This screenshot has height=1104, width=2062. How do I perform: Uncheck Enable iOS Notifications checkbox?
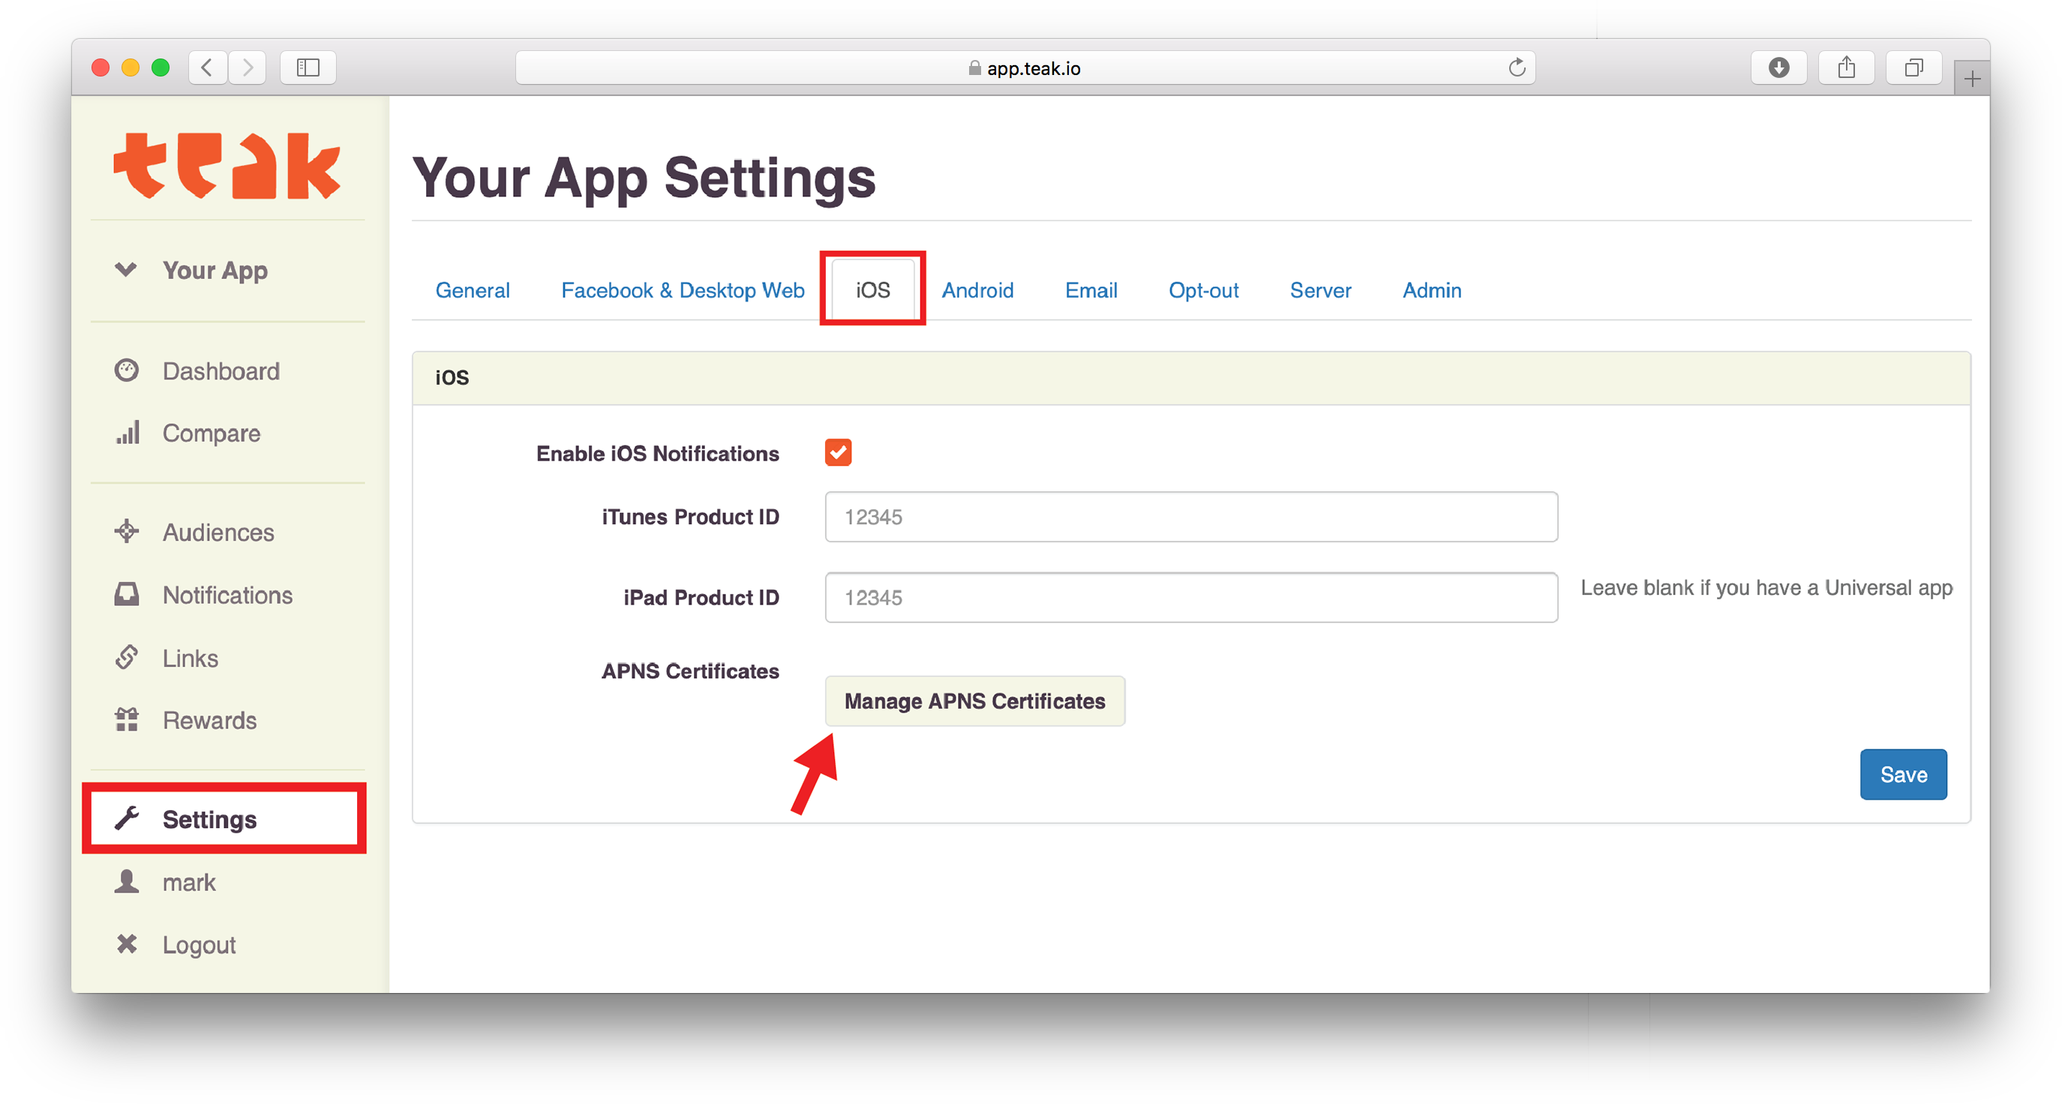tap(838, 452)
